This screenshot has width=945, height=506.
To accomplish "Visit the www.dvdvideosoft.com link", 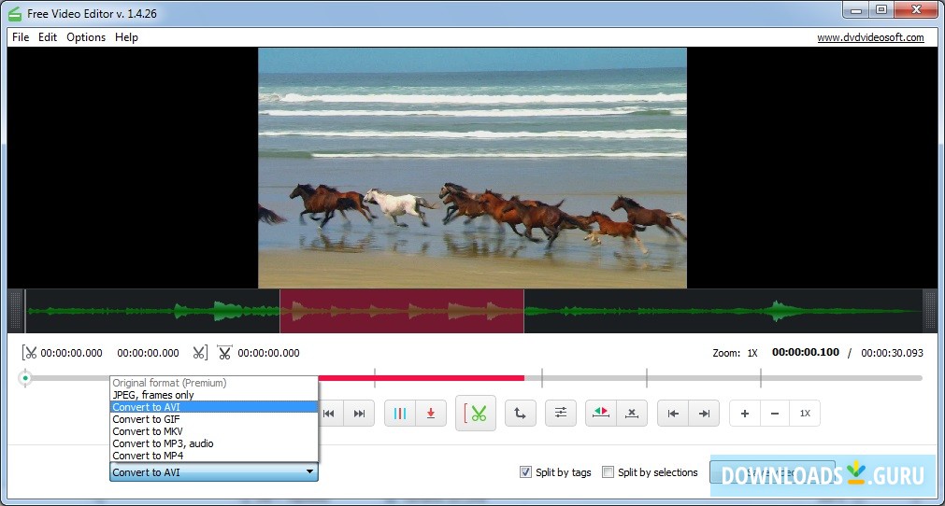I will (x=870, y=37).
